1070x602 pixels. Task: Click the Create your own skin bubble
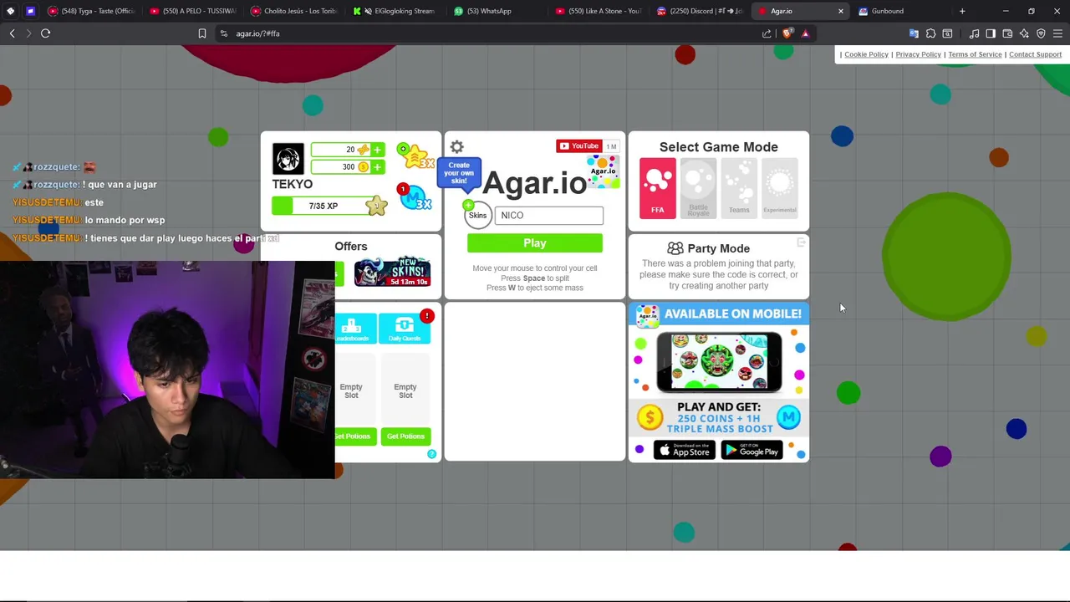point(459,173)
